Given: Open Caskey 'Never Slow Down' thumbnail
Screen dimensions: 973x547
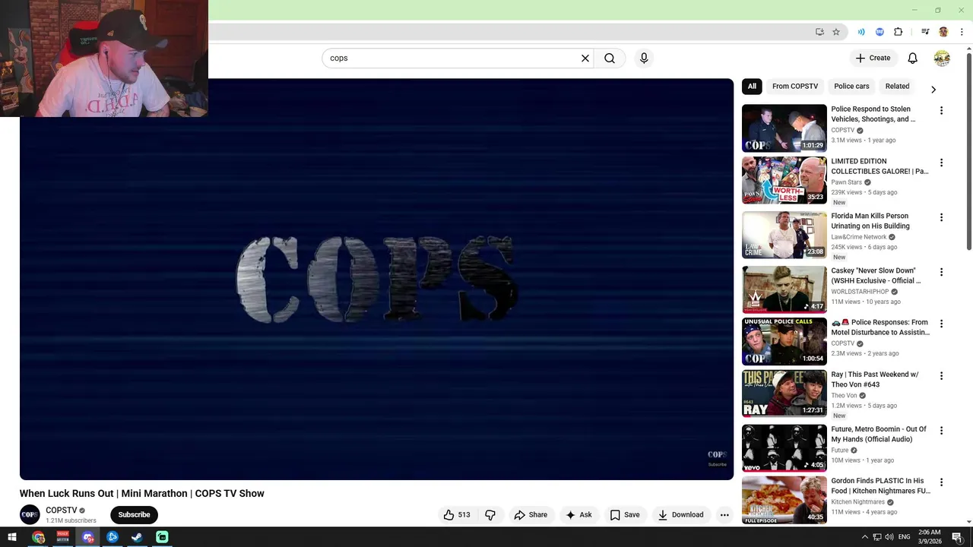Looking at the screenshot, I should coord(784,289).
